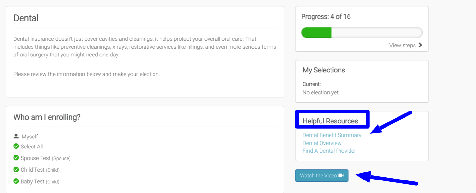Click the Helpful Resources heading

pos(330,121)
